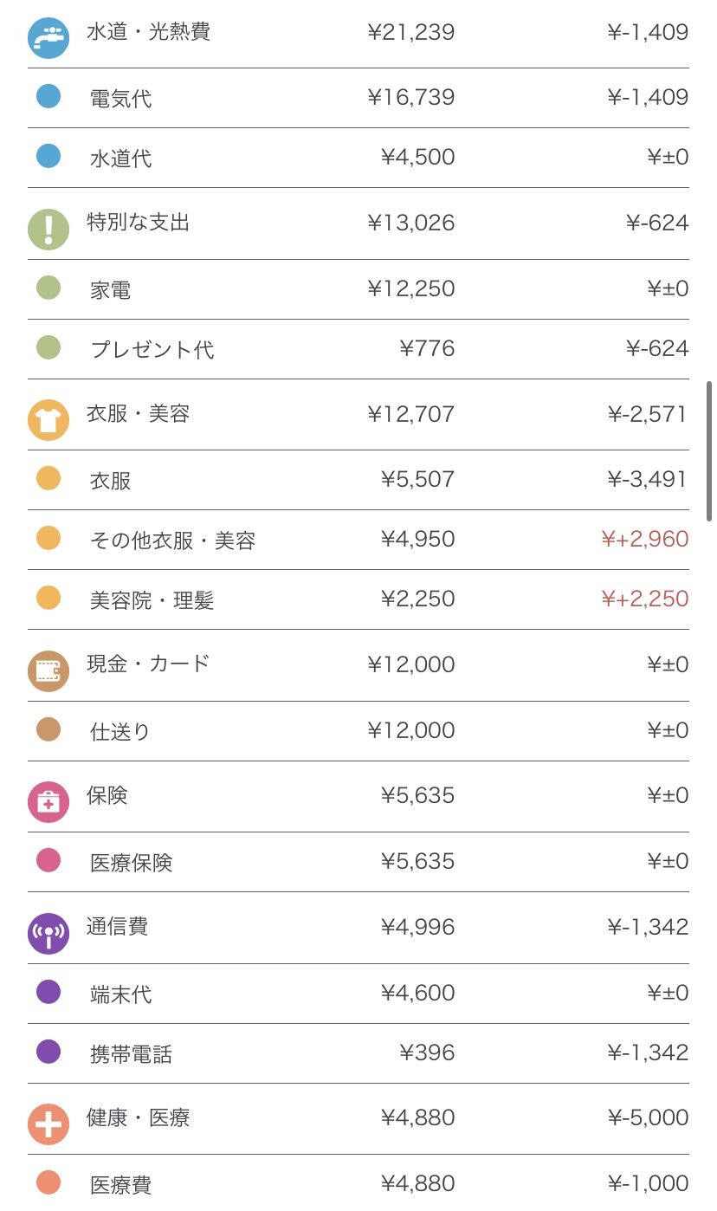This screenshot has width=717, height=1211.
Task: Tap the brown wallet cash and card icon
Action: [48, 670]
